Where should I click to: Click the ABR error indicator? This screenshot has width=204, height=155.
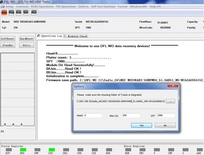[x=200, y=150]
